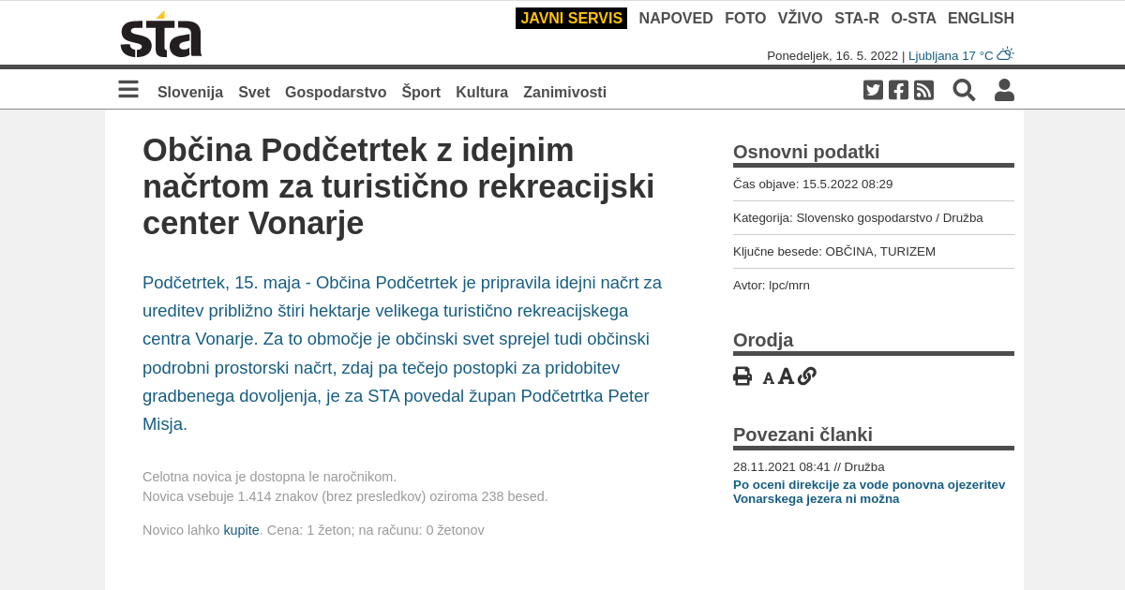Switch to the ENGLISH version
The height and width of the screenshot is (590, 1125).
point(981,18)
